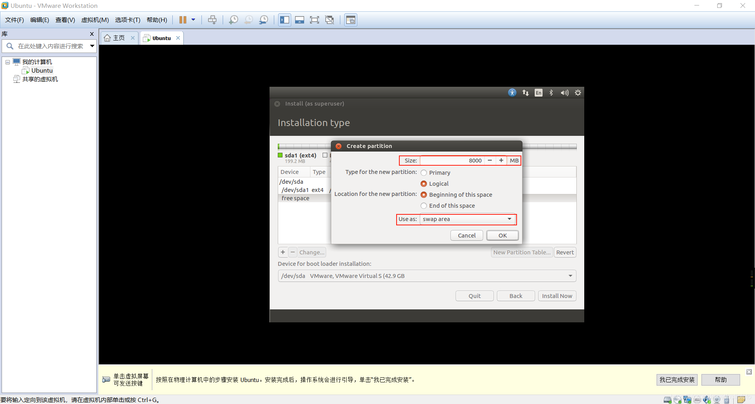Select the Logical partition type
The width and height of the screenshot is (755, 404).
(x=424, y=184)
